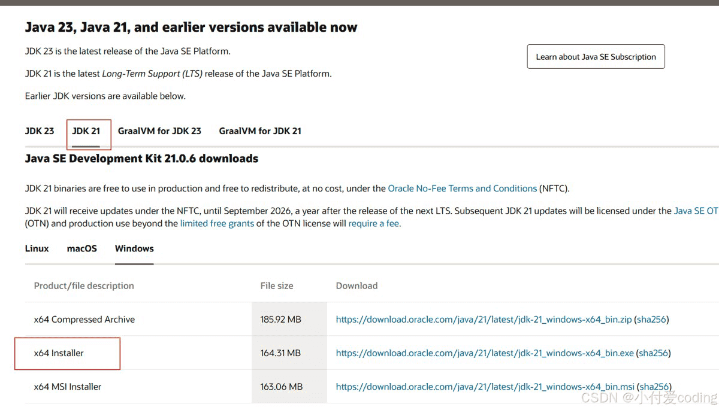Viewport: 719px width, 410px height.
Task: Open the limited free grants link
Action: [x=217, y=224]
